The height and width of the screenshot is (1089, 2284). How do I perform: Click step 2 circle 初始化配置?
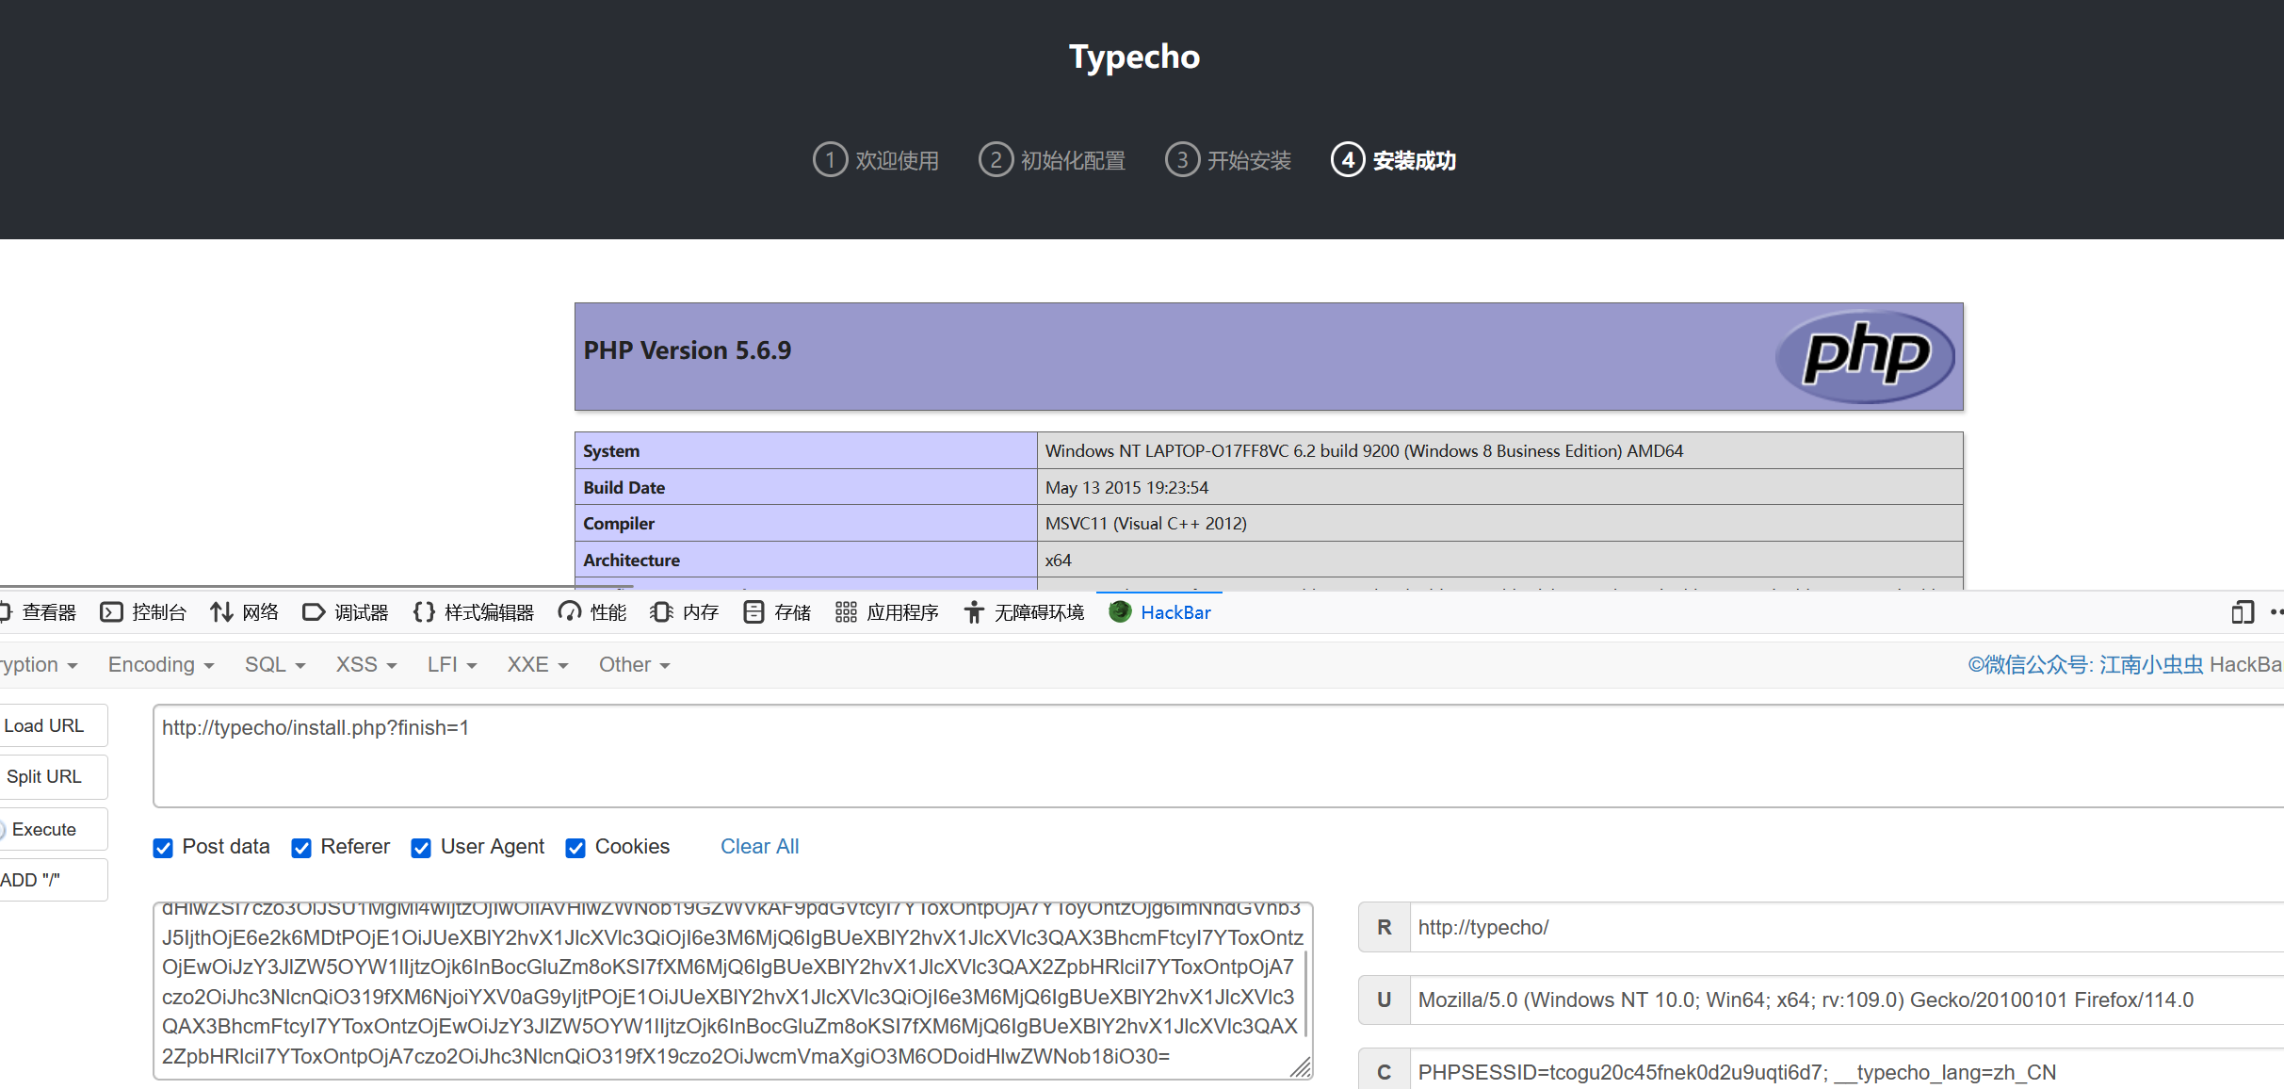(x=996, y=159)
